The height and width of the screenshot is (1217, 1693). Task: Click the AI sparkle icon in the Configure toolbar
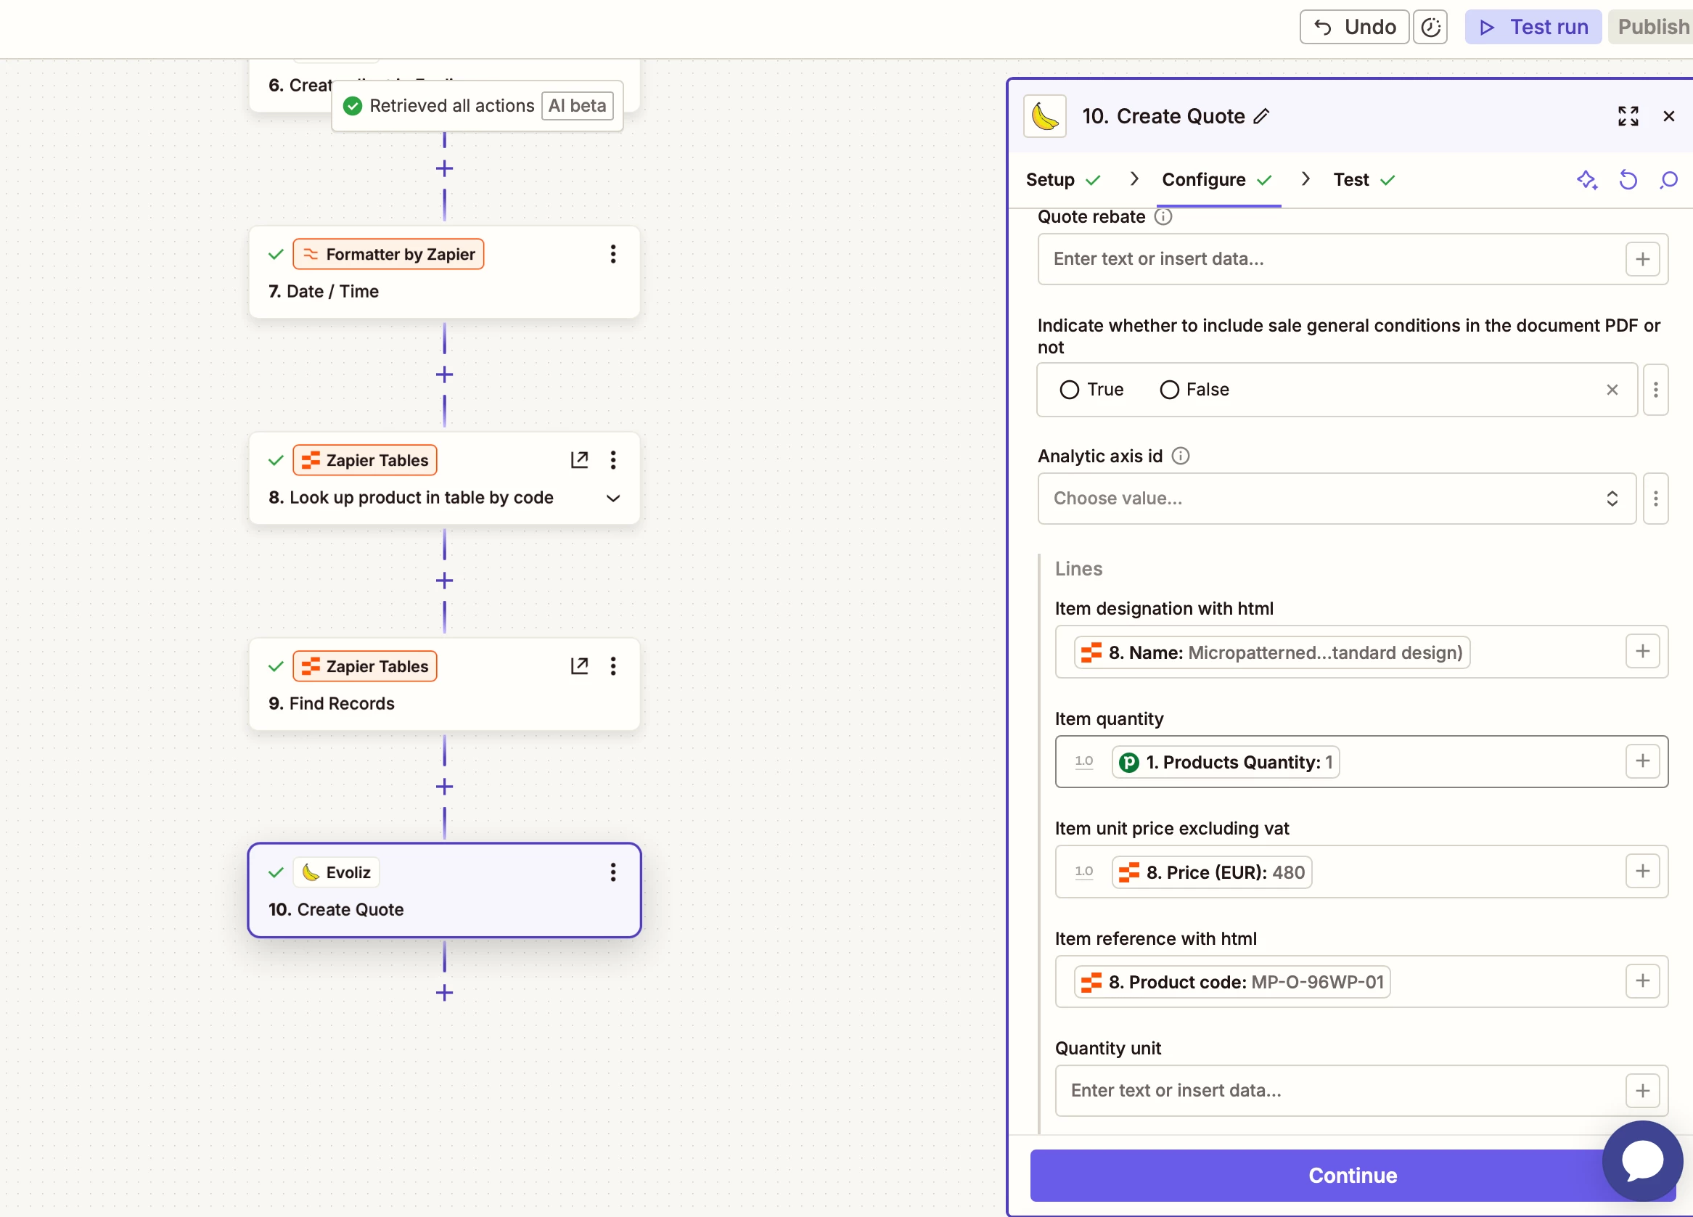[1586, 180]
